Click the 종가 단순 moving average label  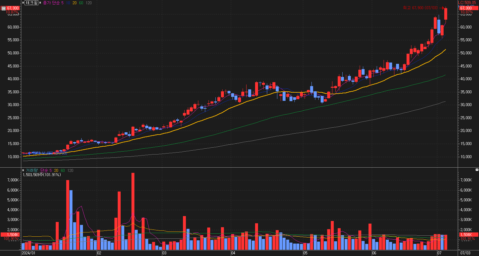51,3
